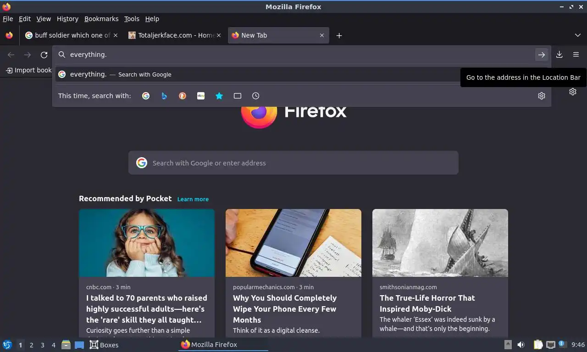Search bookmarks using the star icon
The width and height of the screenshot is (587, 352).
219,96
